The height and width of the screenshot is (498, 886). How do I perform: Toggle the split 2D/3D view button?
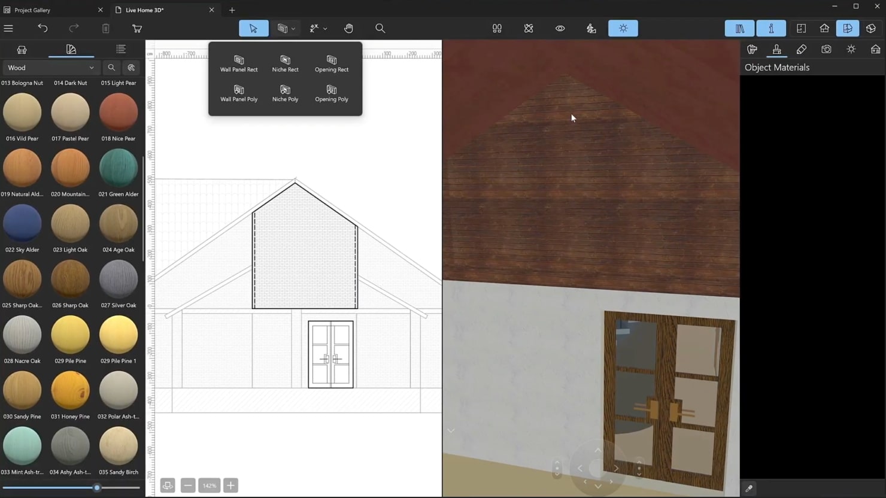[x=848, y=28]
